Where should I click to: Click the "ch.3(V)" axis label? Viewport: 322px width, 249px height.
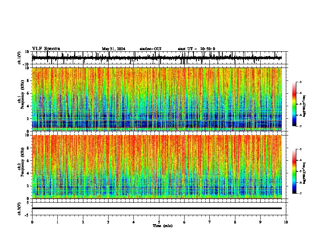[x=20, y=209]
